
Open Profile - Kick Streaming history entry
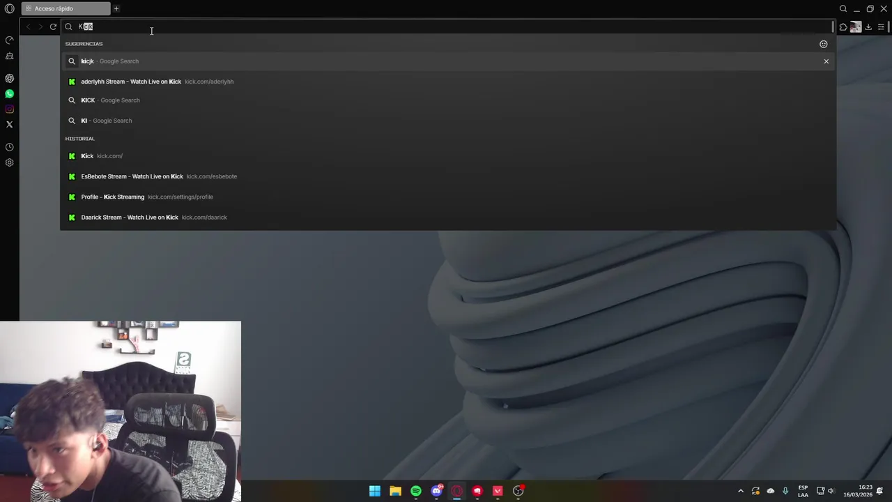pyautogui.click(x=448, y=197)
